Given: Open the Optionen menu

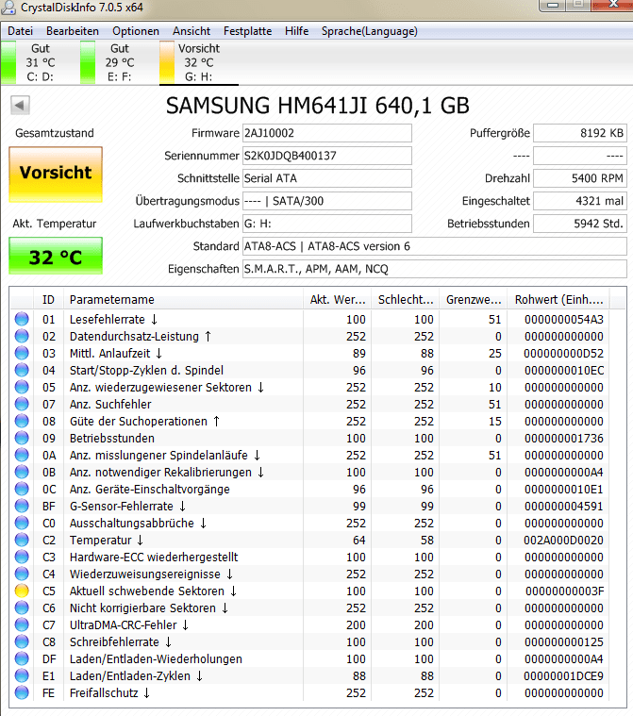Looking at the screenshot, I should tap(136, 31).
